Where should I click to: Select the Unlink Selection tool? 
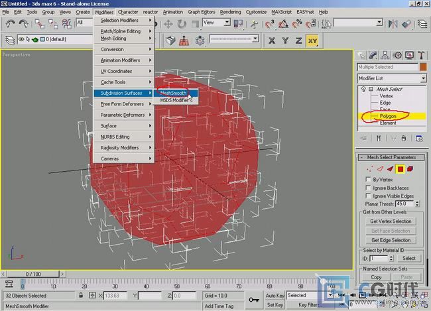tap(53, 24)
